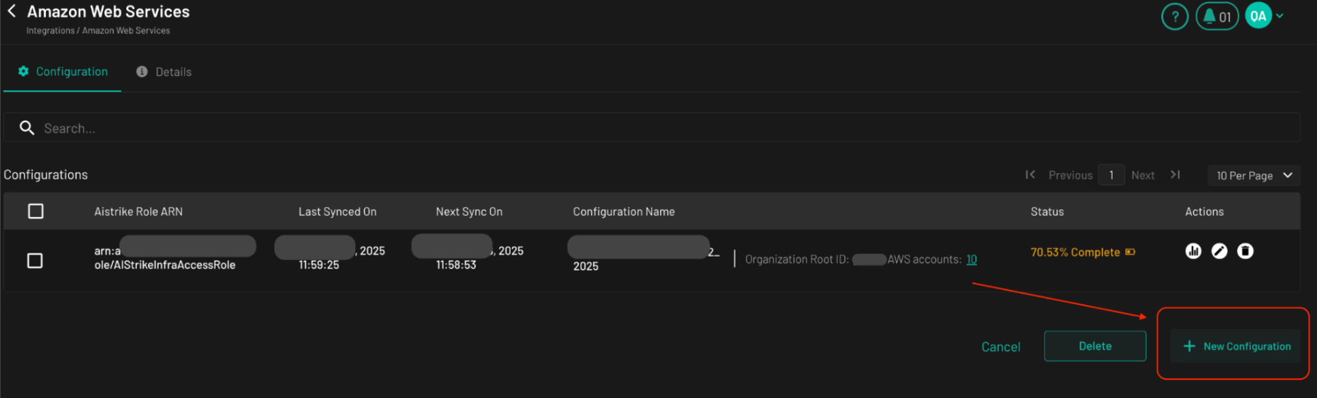1317x398 pixels.
Task: Click the pencil edit action icon
Action: 1219,251
